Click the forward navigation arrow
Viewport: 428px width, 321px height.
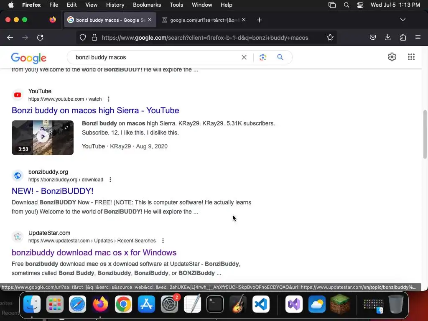[x=25, y=37]
